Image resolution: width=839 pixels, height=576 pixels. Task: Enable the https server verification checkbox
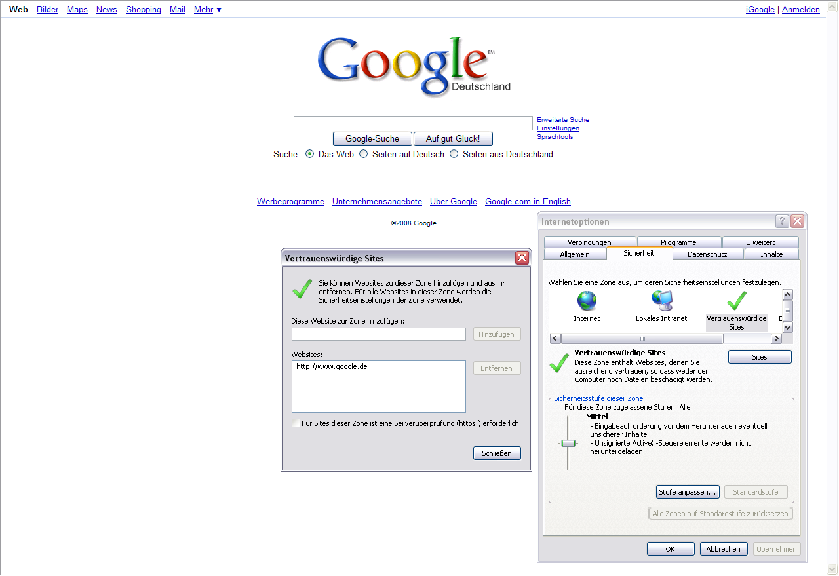pyautogui.click(x=296, y=423)
